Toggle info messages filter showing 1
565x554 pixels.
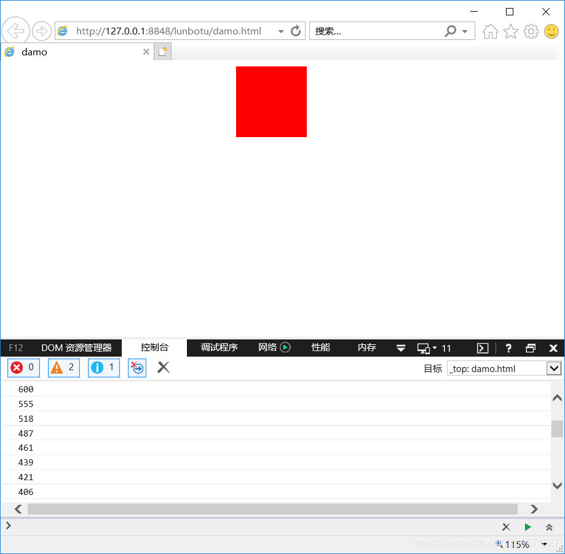coord(104,368)
